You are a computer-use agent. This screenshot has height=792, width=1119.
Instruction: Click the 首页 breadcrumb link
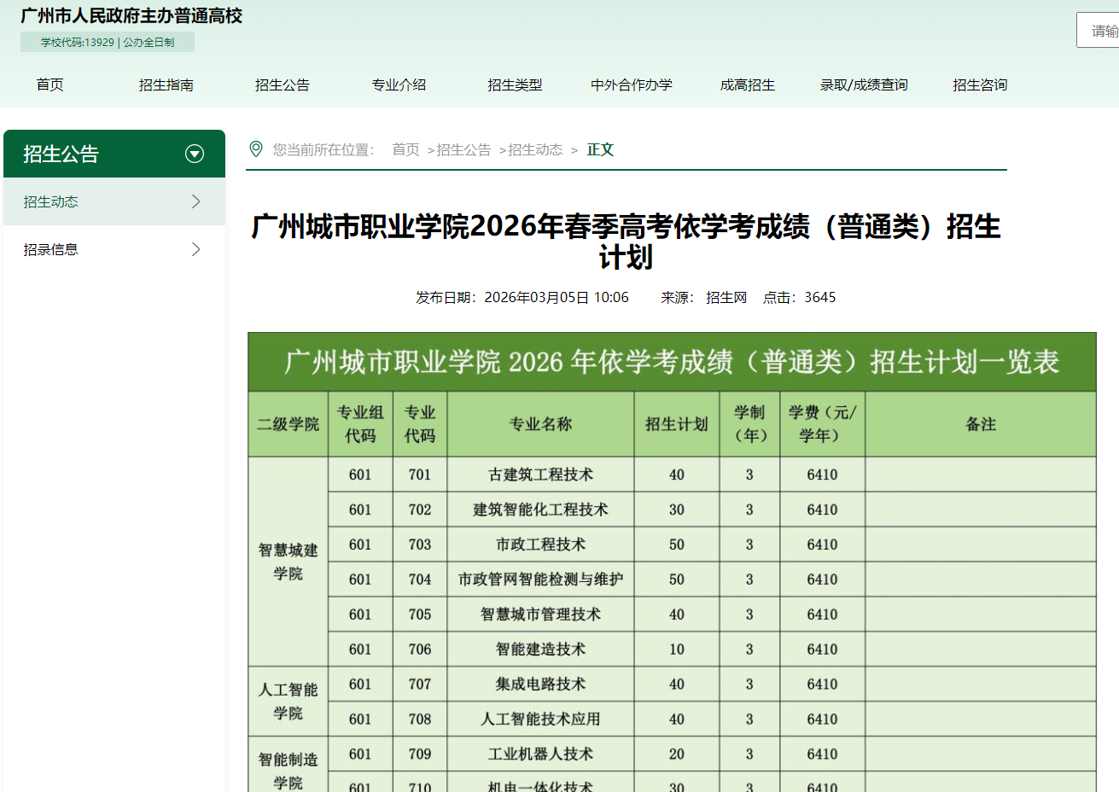pos(405,148)
